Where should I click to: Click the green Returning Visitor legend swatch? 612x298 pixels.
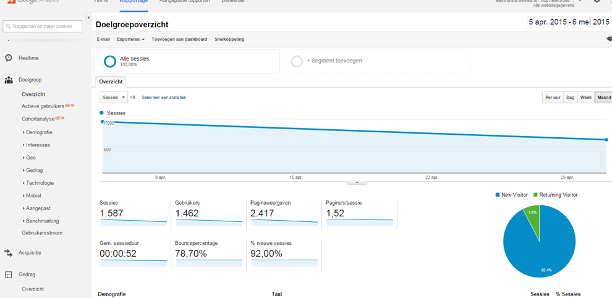535,195
